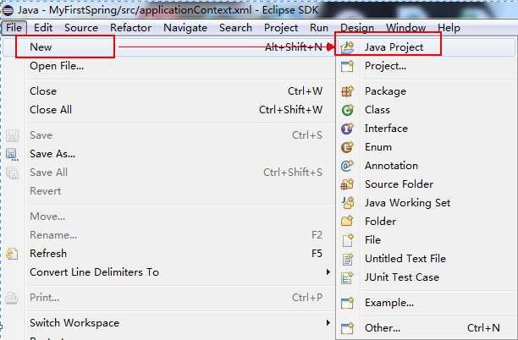The image size is (518, 340).
Task: Click the new Folder icon
Action: coord(347,221)
